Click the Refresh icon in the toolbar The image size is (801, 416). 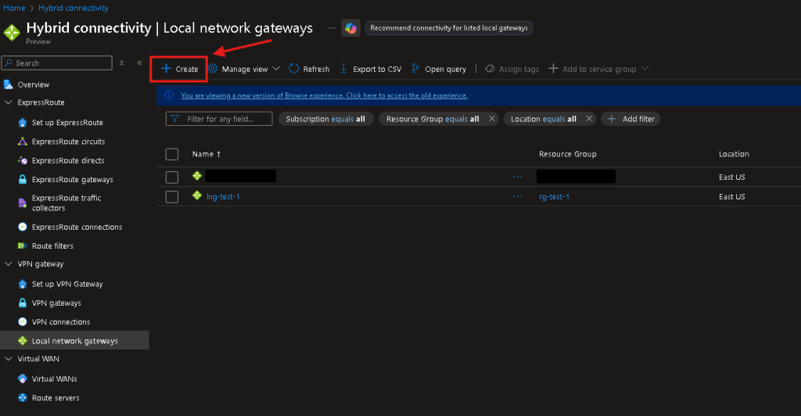tap(294, 69)
